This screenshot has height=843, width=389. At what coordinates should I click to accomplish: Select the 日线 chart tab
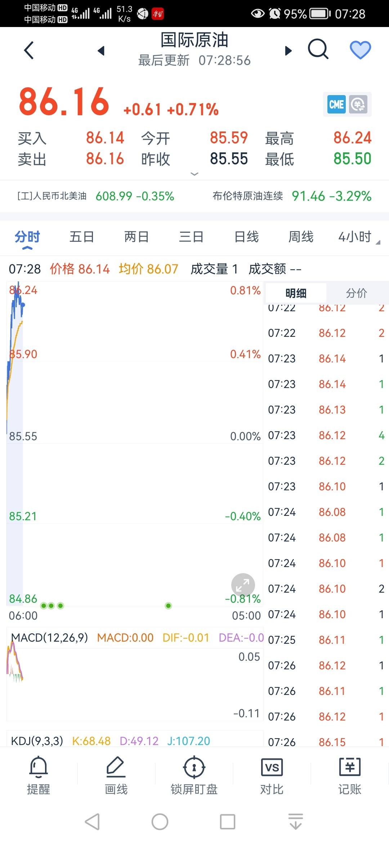(246, 237)
